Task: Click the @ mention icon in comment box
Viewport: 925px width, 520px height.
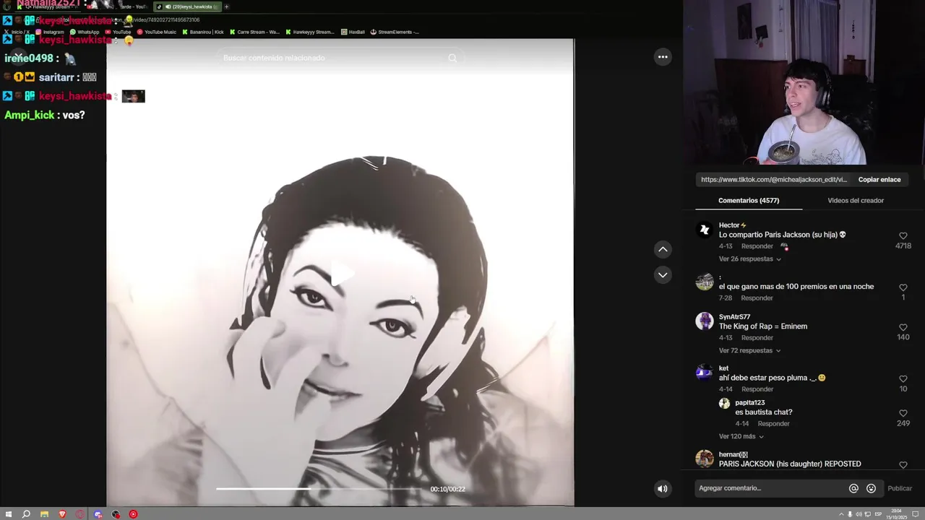Action: [x=853, y=488]
